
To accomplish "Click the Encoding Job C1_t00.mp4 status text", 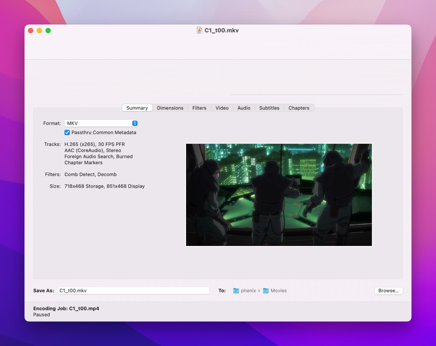I will pyautogui.click(x=66, y=309).
